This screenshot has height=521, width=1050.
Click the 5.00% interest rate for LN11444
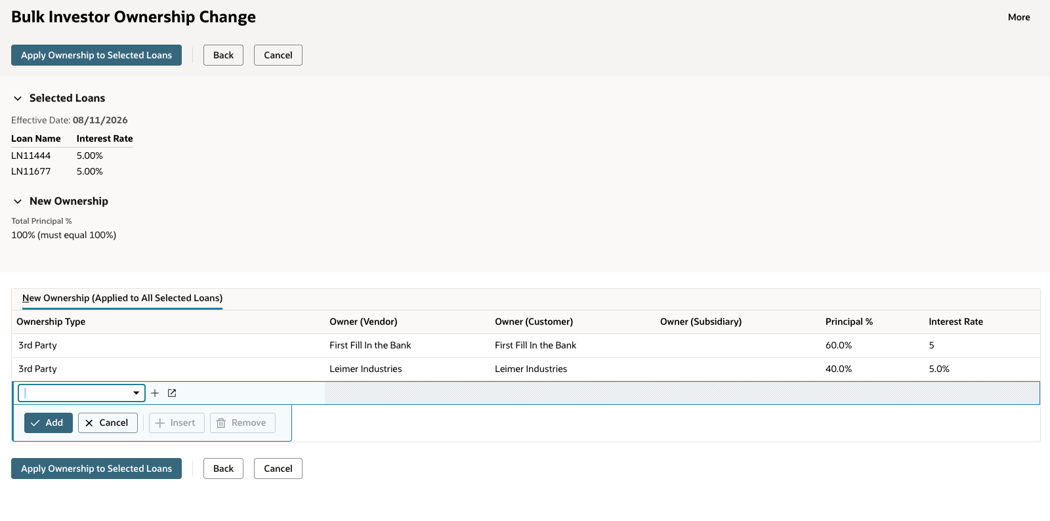[x=90, y=156]
